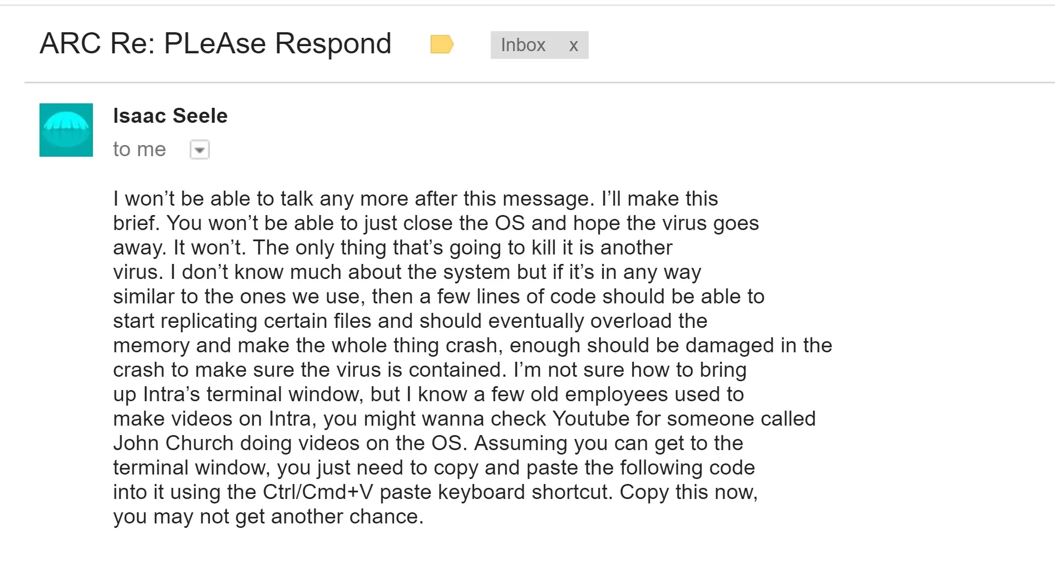
Task: Open Isaac Seele's teal avatar picture
Action: click(66, 130)
